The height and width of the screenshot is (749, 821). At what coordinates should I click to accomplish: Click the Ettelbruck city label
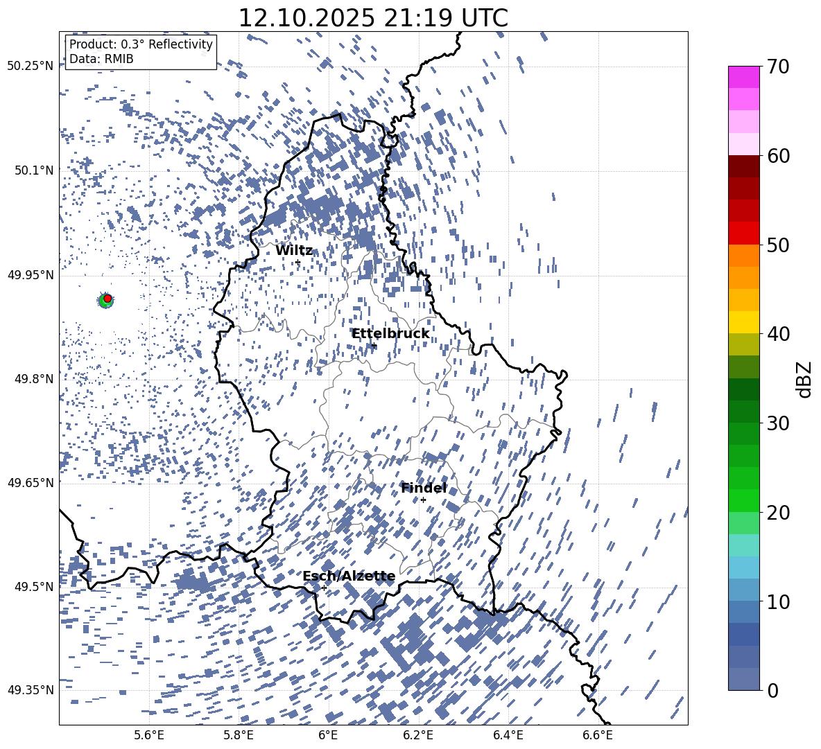click(390, 334)
